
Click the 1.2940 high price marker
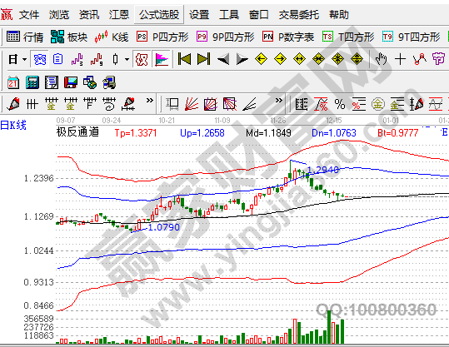323,170
